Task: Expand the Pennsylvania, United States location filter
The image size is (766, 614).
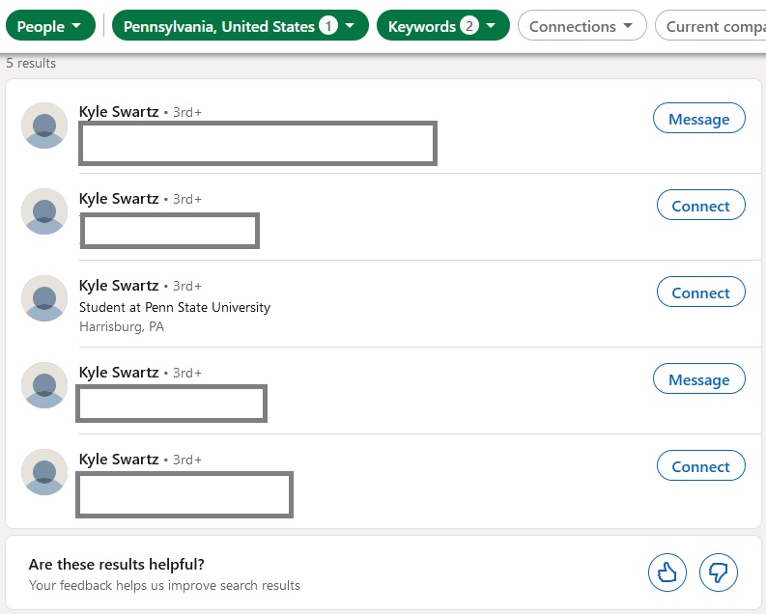Action: pos(240,26)
